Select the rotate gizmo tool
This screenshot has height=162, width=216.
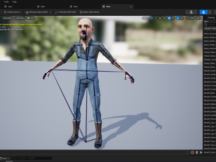pos(152,18)
